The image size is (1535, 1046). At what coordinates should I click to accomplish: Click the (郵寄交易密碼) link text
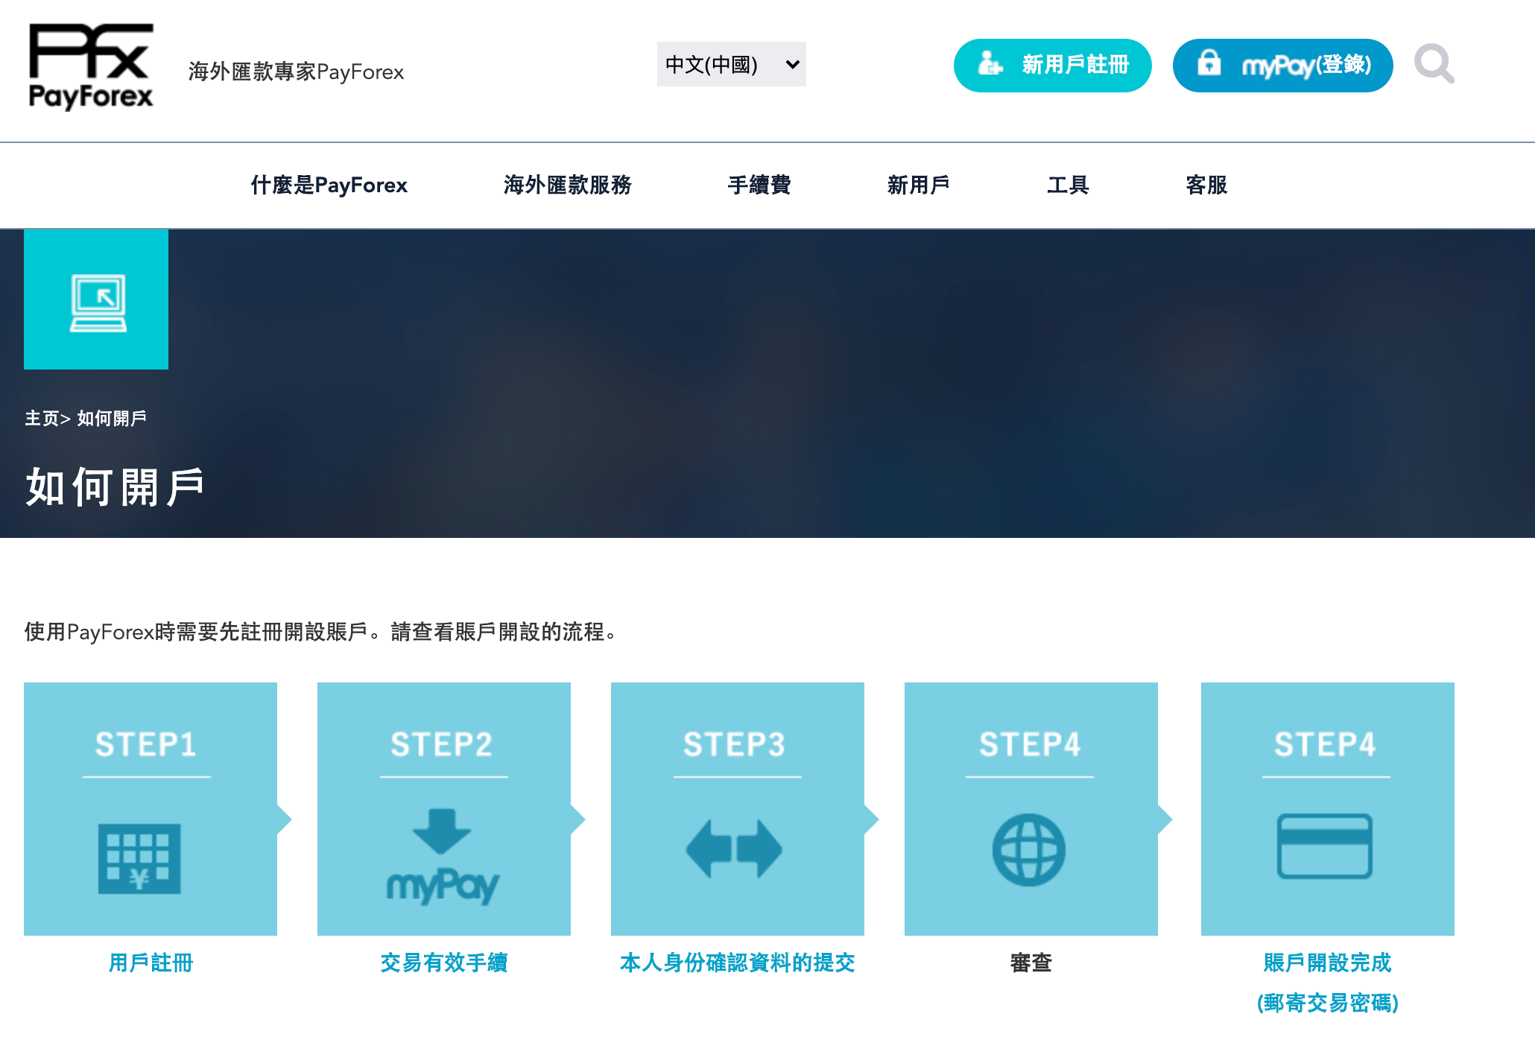(x=1328, y=1003)
